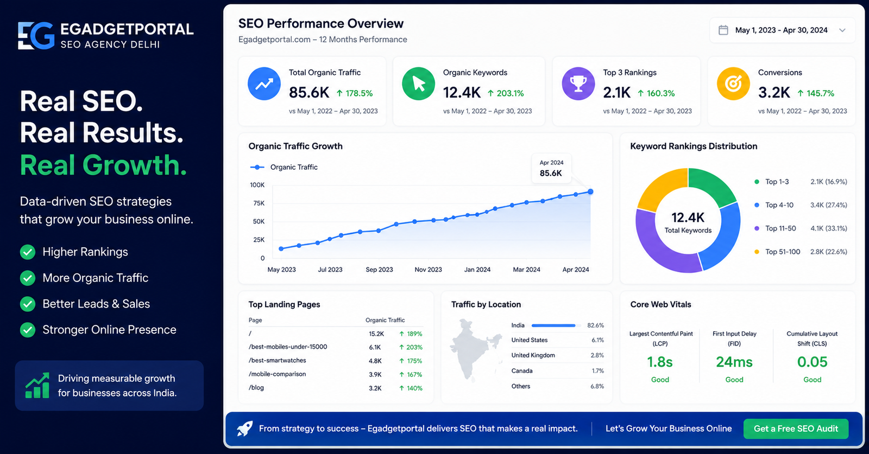Click the Real Growth. headline text
This screenshot has height=454, width=869.
103,165
